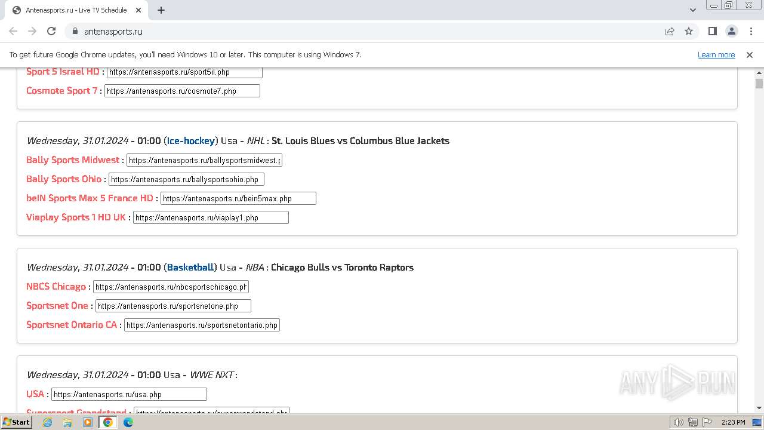Toggle the Chrome side panel icon

(712, 31)
